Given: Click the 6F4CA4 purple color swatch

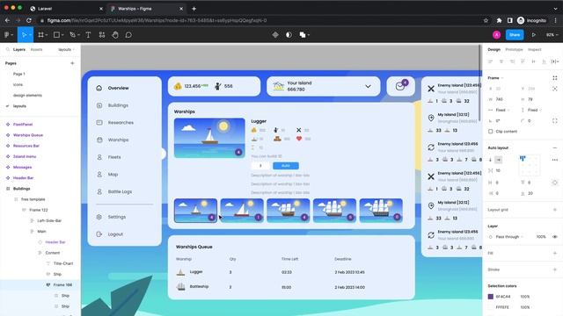Looking at the screenshot, I should (491, 297).
